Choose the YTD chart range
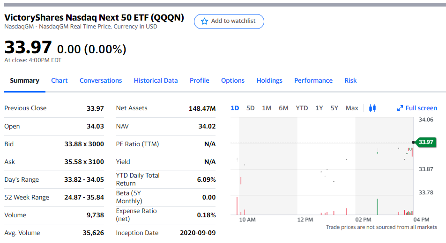The height and width of the screenshot is (243, 446). coord(302,108)
